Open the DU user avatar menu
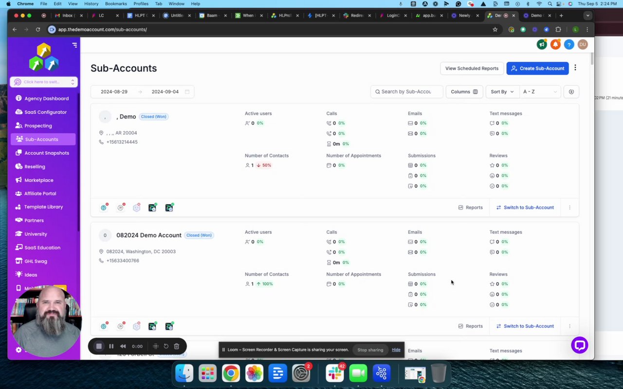Viewport: 623px width, 389px height. coord(583,44)
